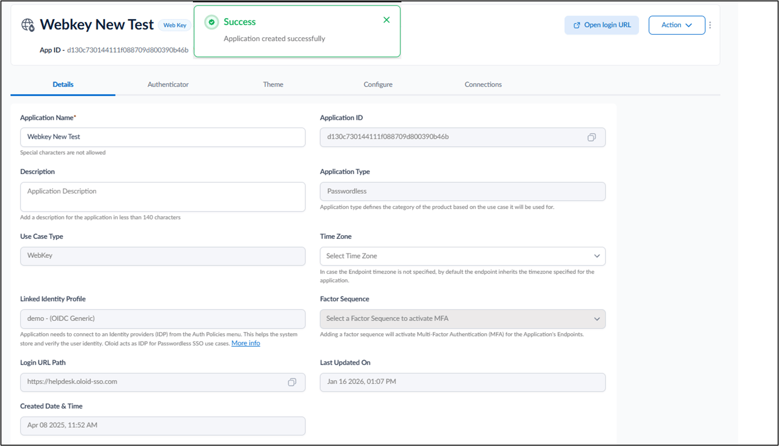Copy the Login URL Path
The height and width of the screenshot is (446, 779).
coord(292,382)
